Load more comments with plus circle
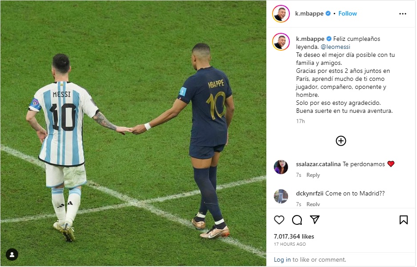 341,141
